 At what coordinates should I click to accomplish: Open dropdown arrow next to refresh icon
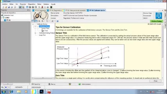point(49,21)
